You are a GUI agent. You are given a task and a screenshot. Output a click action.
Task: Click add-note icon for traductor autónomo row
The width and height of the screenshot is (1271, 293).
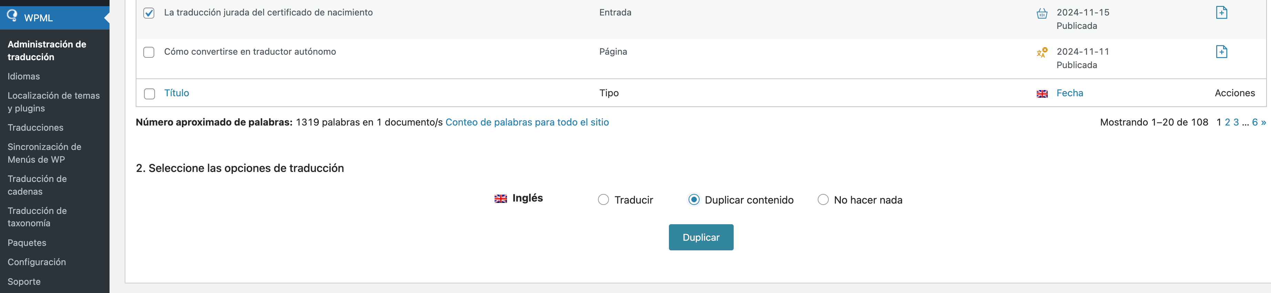click(1221, 52)
